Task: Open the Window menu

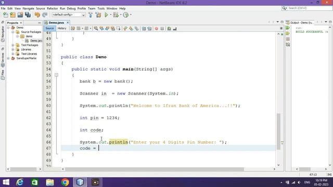Action: click(112, 8)
